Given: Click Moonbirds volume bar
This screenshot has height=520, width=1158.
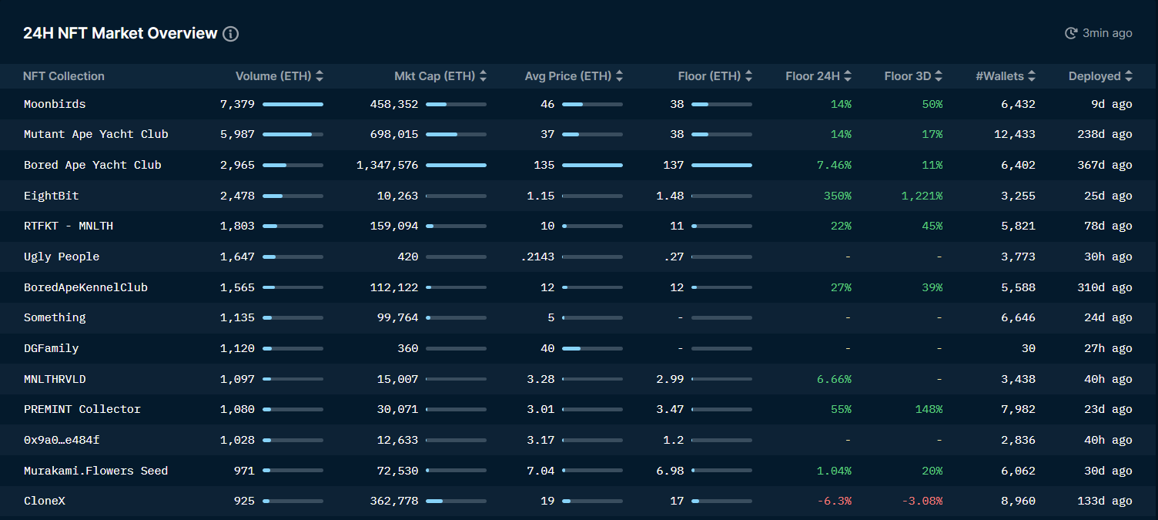Looking at the screenshot, I should 293,104.
